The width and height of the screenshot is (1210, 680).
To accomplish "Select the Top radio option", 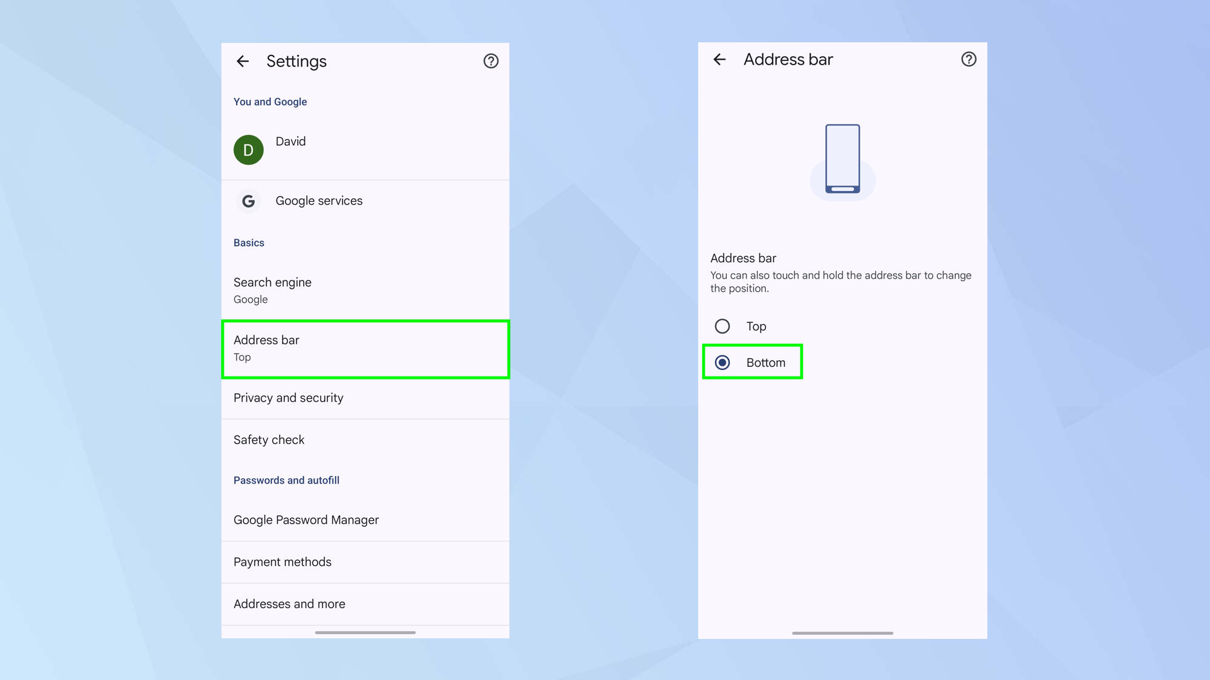I will click(722, 326).
